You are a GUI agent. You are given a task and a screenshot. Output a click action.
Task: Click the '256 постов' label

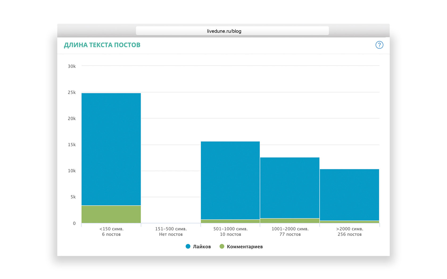tap(350, 234)
